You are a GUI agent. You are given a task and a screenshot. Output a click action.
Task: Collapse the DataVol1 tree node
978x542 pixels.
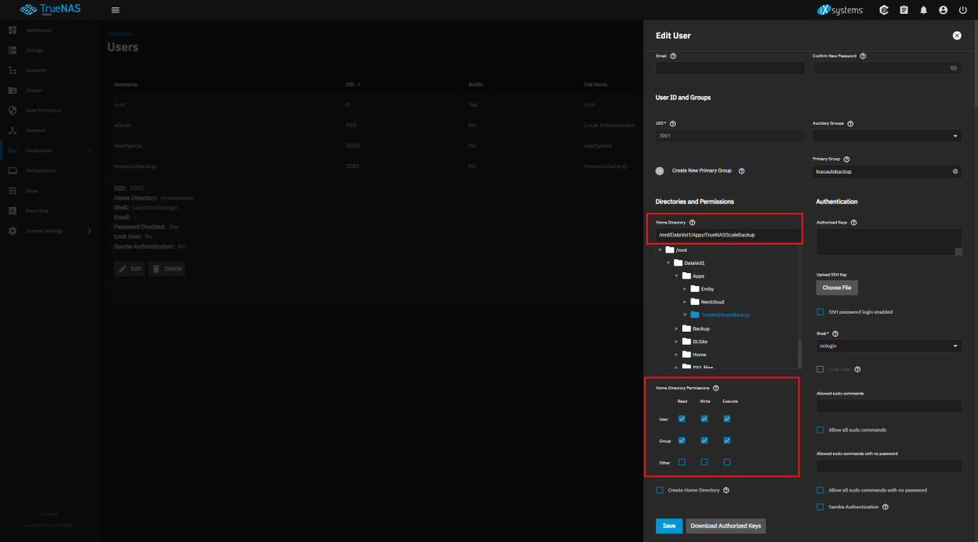pos(667,263)
